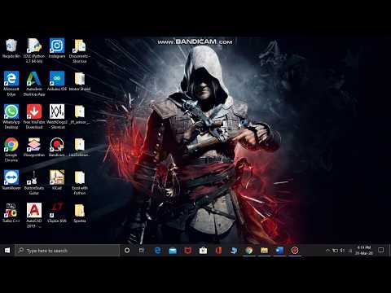Switch to Chrome on the taskbar

249,251
